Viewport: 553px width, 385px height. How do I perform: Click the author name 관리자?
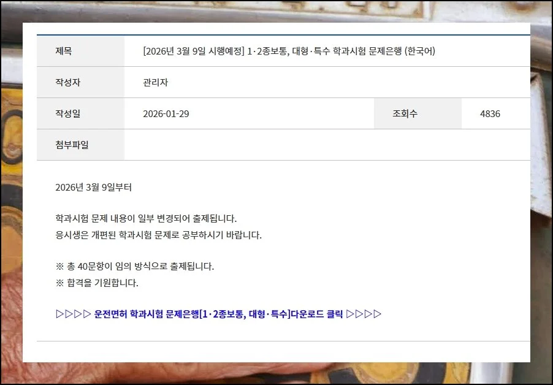coord(155,83)
